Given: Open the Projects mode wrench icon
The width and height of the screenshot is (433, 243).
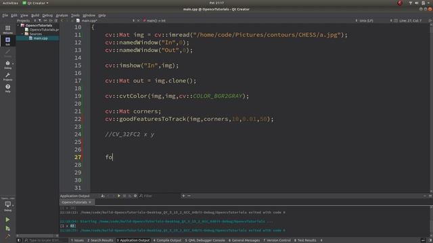Looking at the screenshot, I should click(7, 76).
